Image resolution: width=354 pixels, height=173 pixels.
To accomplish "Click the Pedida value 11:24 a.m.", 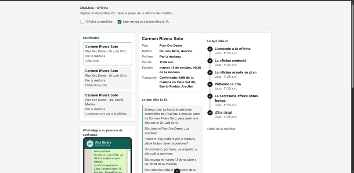I will (x=166, y=62).
